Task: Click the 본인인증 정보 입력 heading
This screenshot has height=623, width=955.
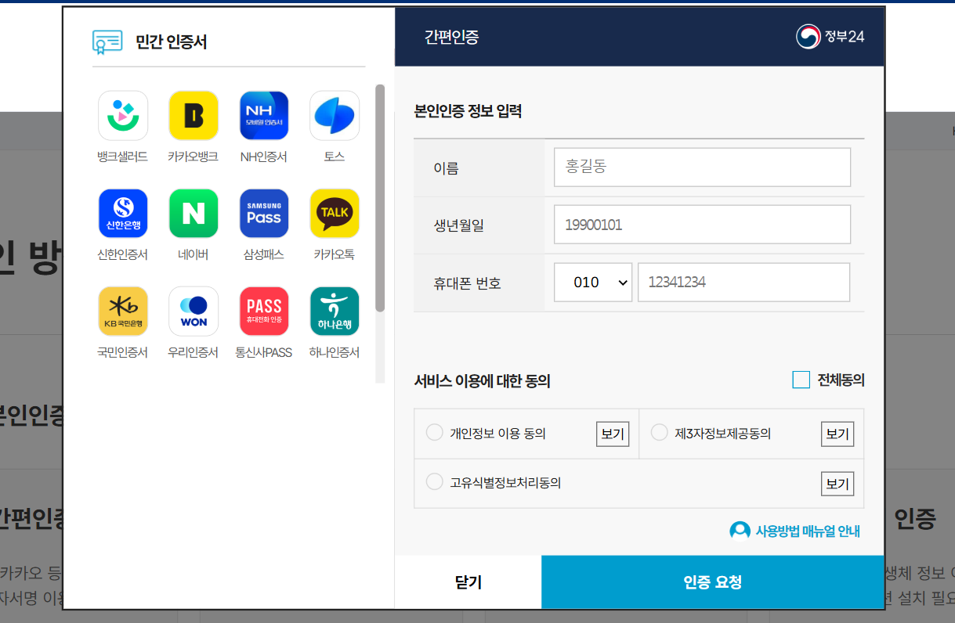Action: 468,111
